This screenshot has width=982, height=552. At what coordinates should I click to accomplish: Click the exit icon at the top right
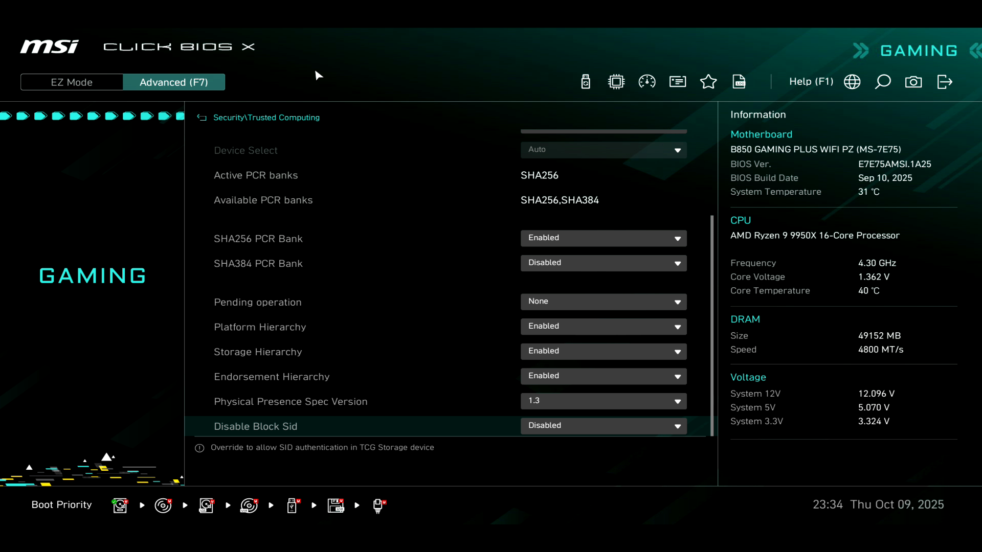pos(945,82)
